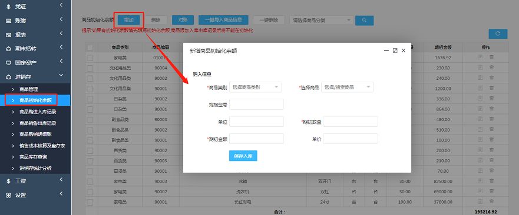Screen dimensions: 519x215
Task: Maximize the 新增商品初始化余额 dialog
Action: tap(395, 51)
